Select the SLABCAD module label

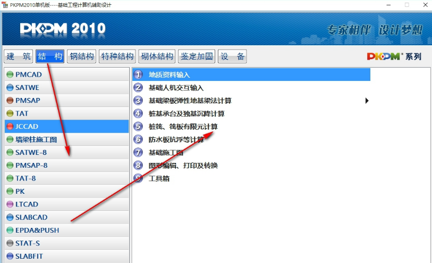click(31, 217)
